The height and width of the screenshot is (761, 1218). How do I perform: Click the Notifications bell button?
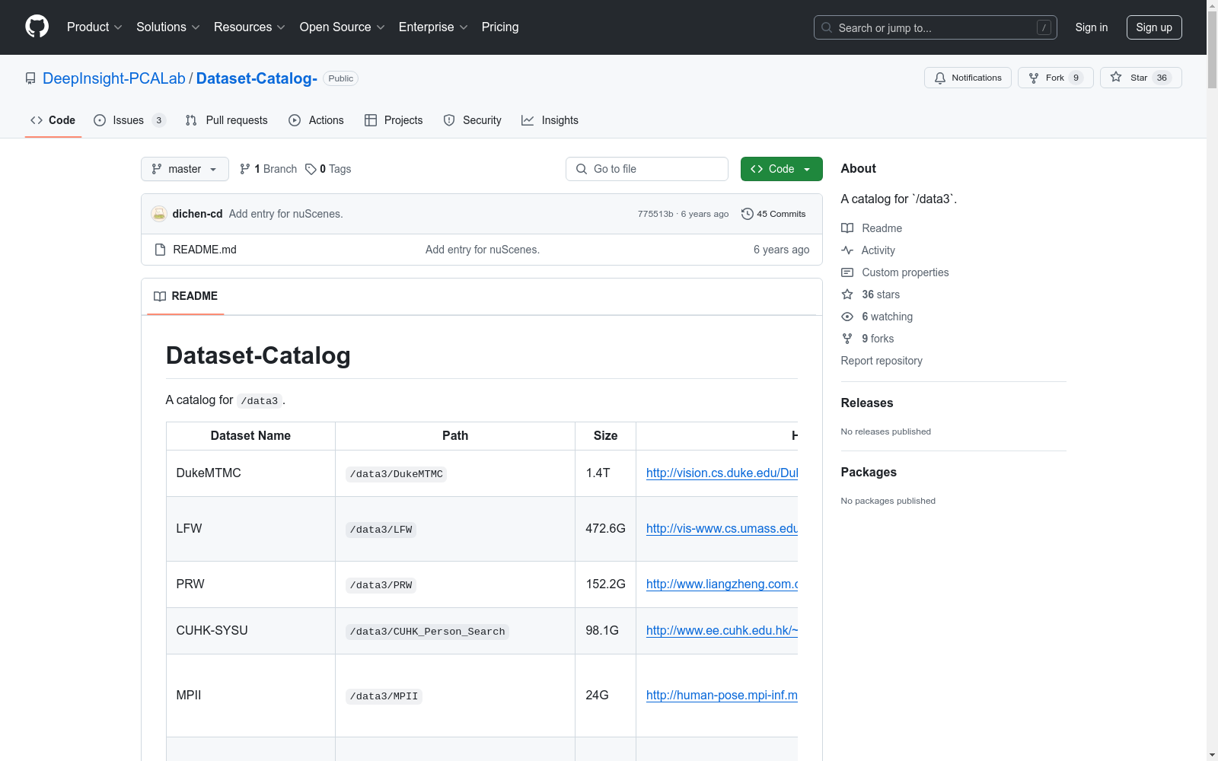968,78
